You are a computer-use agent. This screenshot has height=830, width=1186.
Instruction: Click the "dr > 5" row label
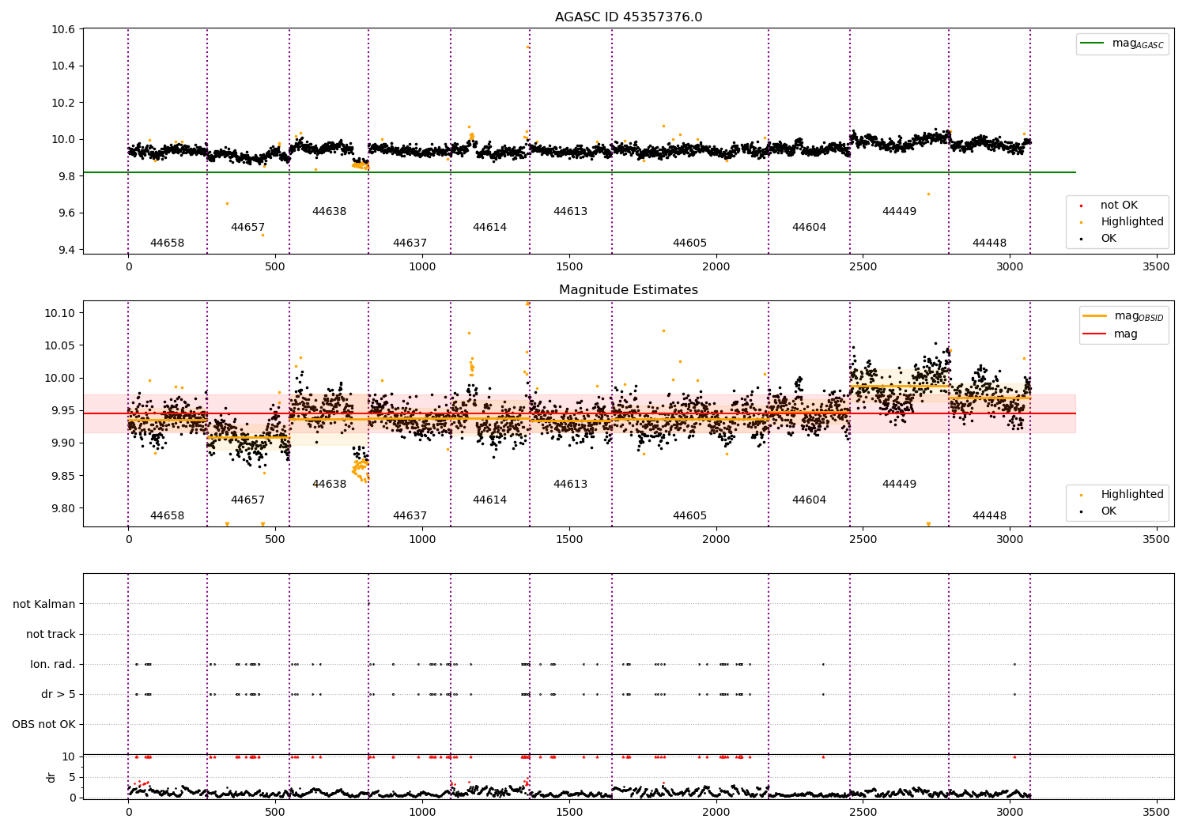(59, 694)
